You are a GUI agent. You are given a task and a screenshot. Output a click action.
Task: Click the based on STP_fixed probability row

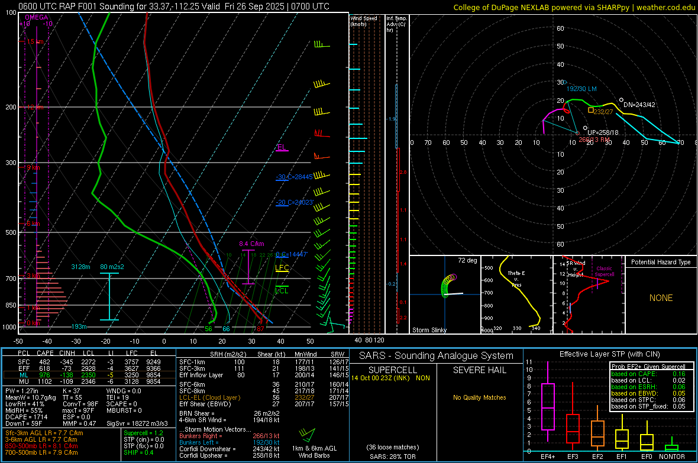tap(648, 406)
